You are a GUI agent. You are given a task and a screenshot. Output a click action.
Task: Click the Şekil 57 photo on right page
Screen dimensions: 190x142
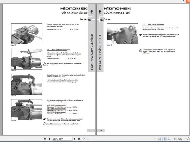(x=123, y=34)
